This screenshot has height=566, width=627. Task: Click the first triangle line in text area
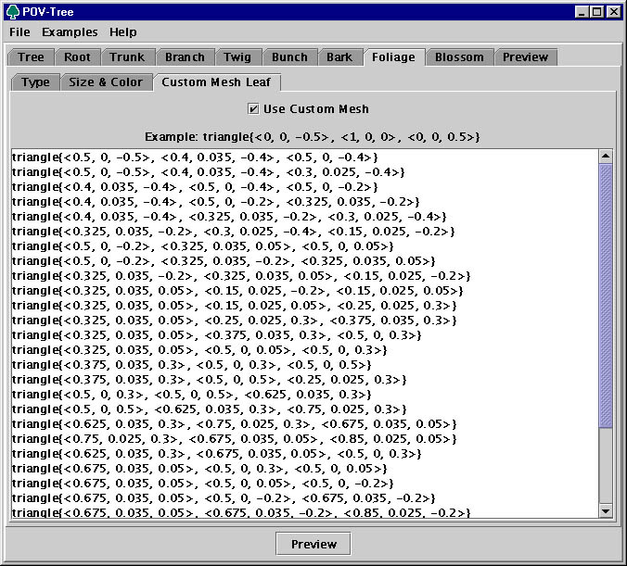[x=195, y=157]
